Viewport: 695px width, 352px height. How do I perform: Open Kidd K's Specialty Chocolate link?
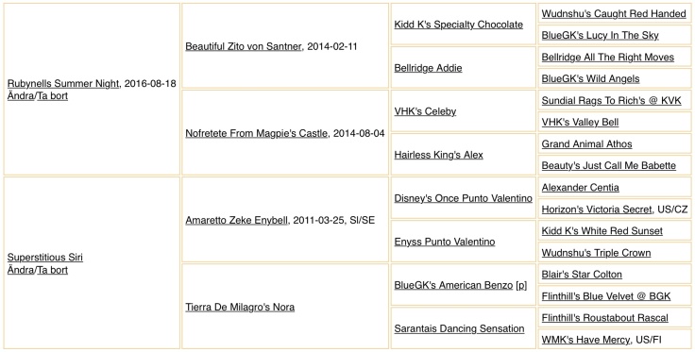[x=458, y=25]
